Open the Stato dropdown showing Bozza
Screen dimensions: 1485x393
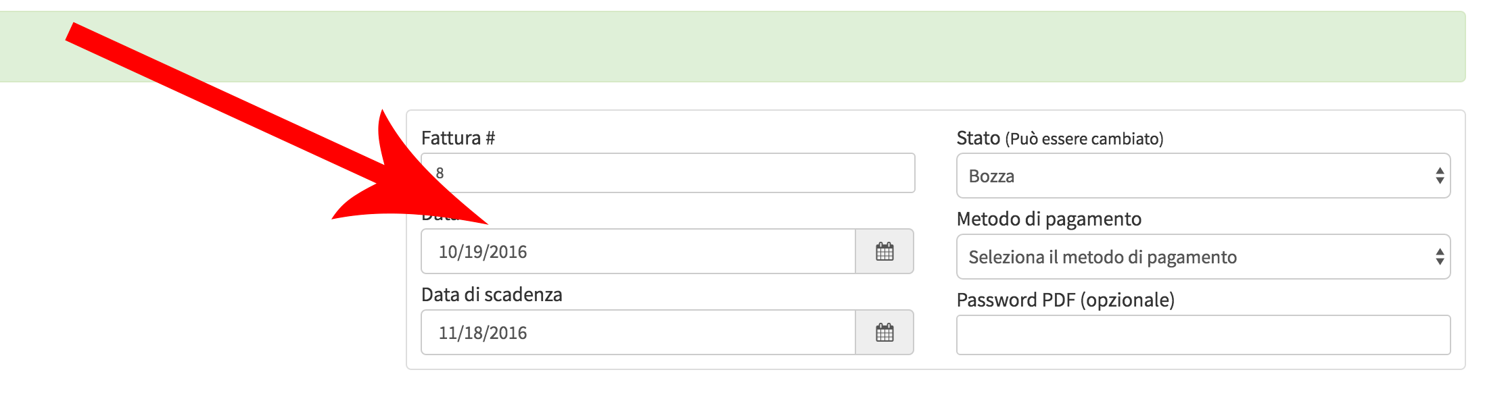(x=1203, y=176)
